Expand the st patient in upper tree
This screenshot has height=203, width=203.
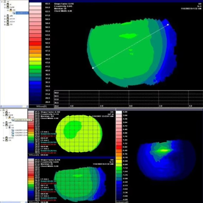point(5,5)
